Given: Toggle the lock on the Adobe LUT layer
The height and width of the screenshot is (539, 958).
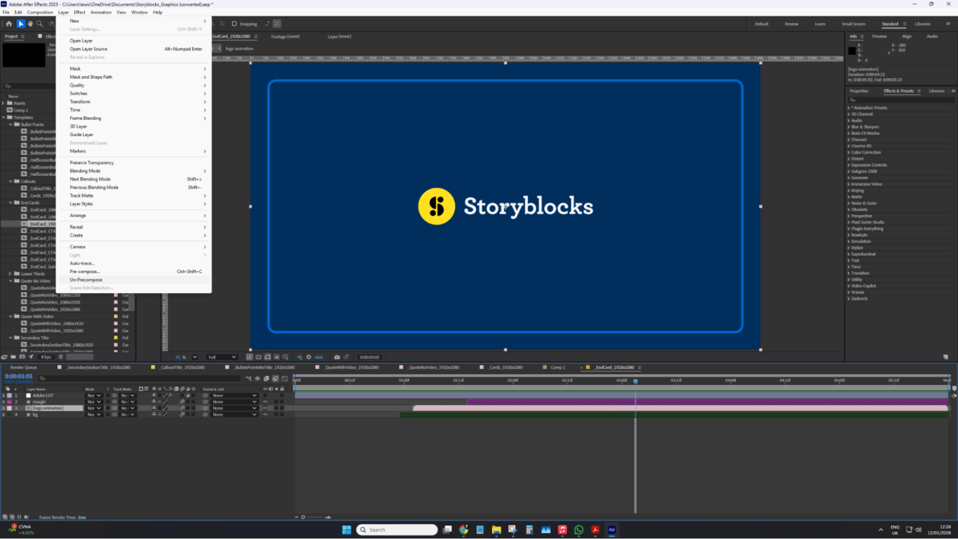Looking at the screenshot, I should tap(281, 396).
